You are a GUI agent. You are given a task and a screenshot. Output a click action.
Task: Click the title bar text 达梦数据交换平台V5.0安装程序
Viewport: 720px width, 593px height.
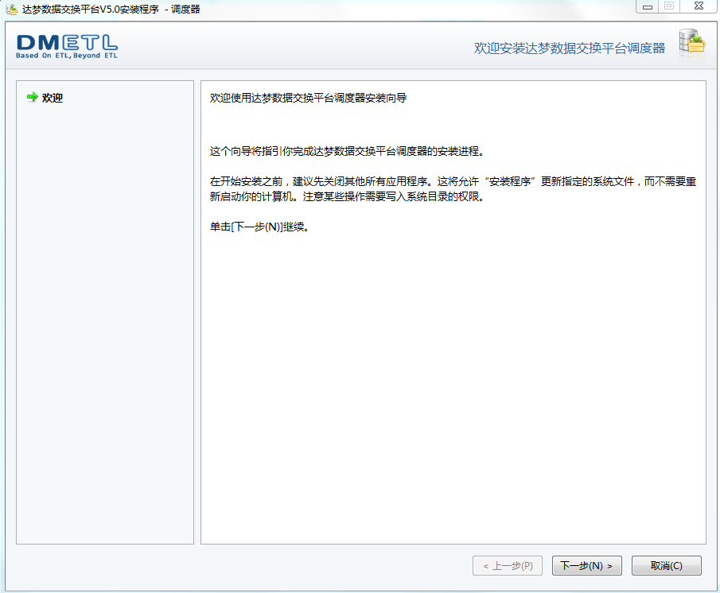click(91, 10)
